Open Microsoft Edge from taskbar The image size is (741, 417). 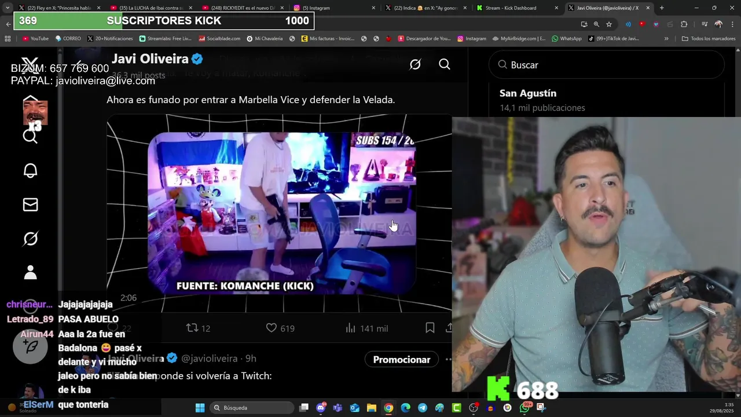point(405,408)
